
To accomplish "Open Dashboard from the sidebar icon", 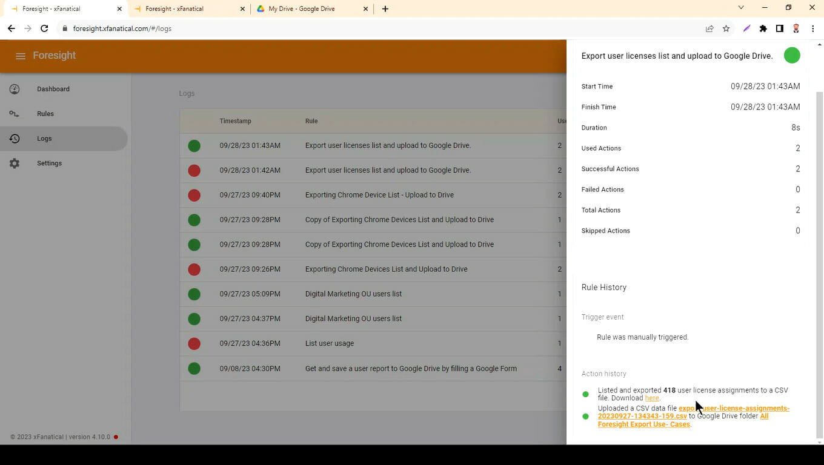I will click(15, 89).
